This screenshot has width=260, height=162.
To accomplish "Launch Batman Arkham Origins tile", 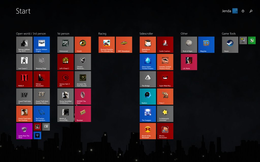I will (42, 45).
